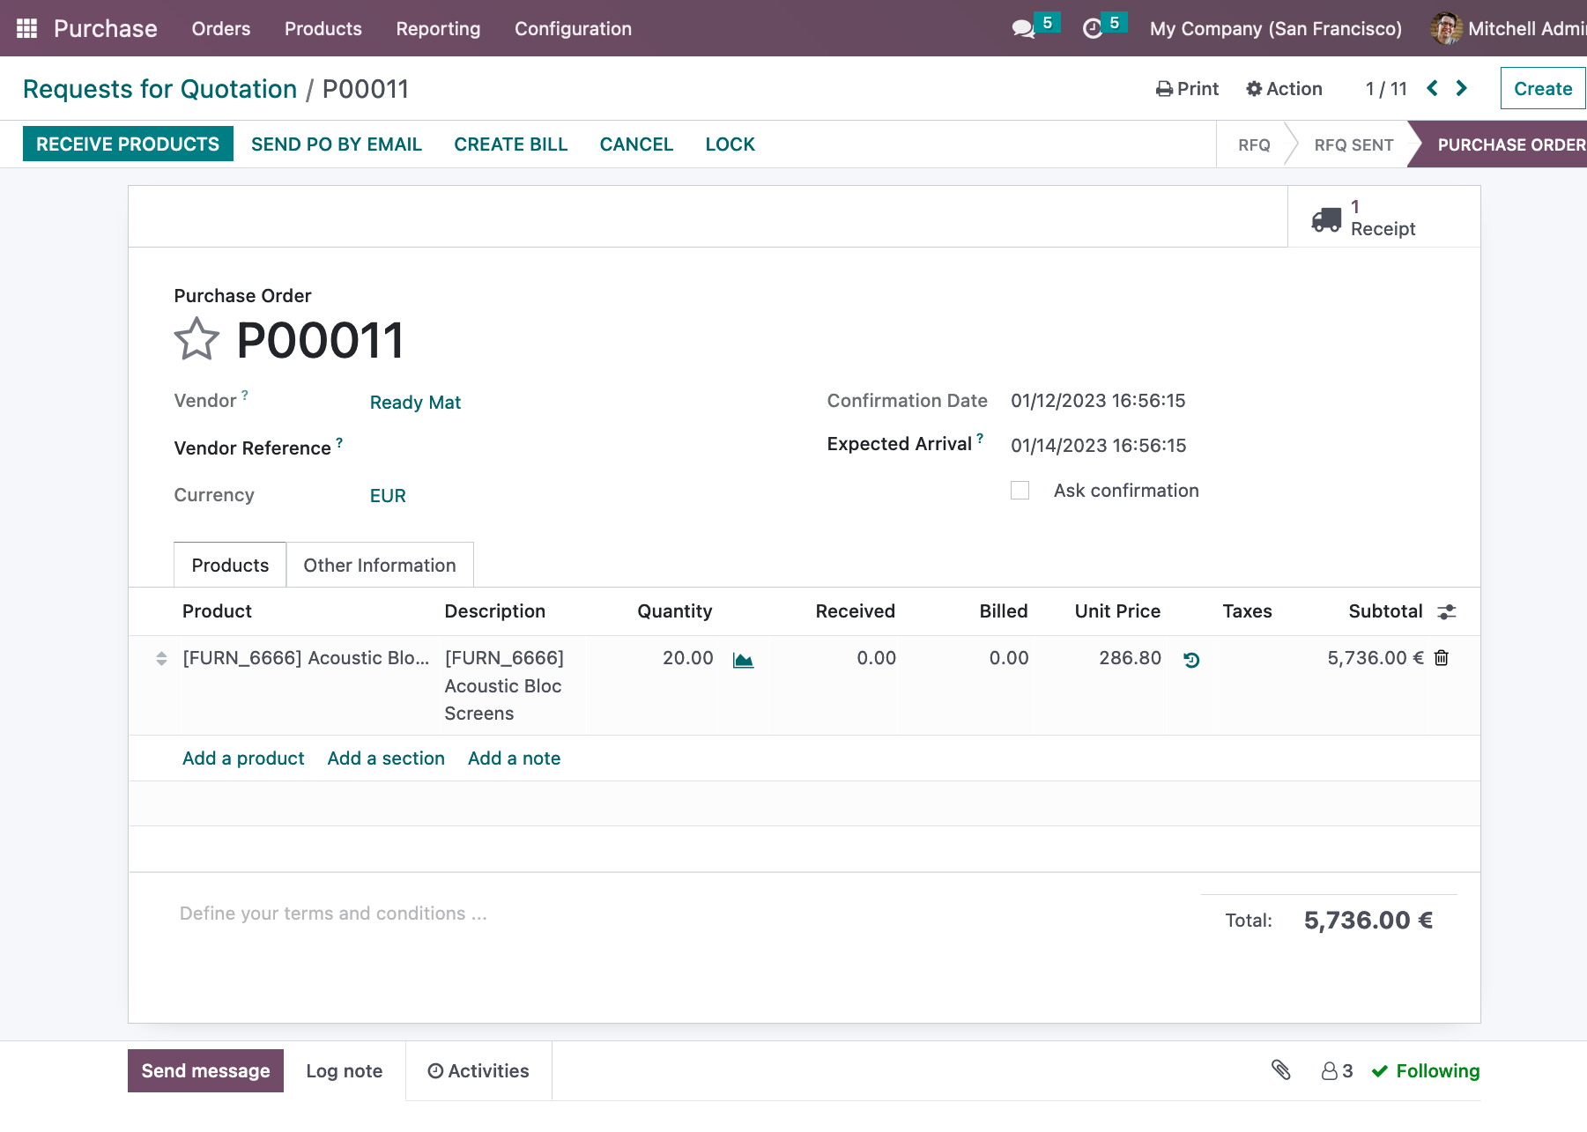Click Log note
1587x1132 pixels.
coord(345,1071)
